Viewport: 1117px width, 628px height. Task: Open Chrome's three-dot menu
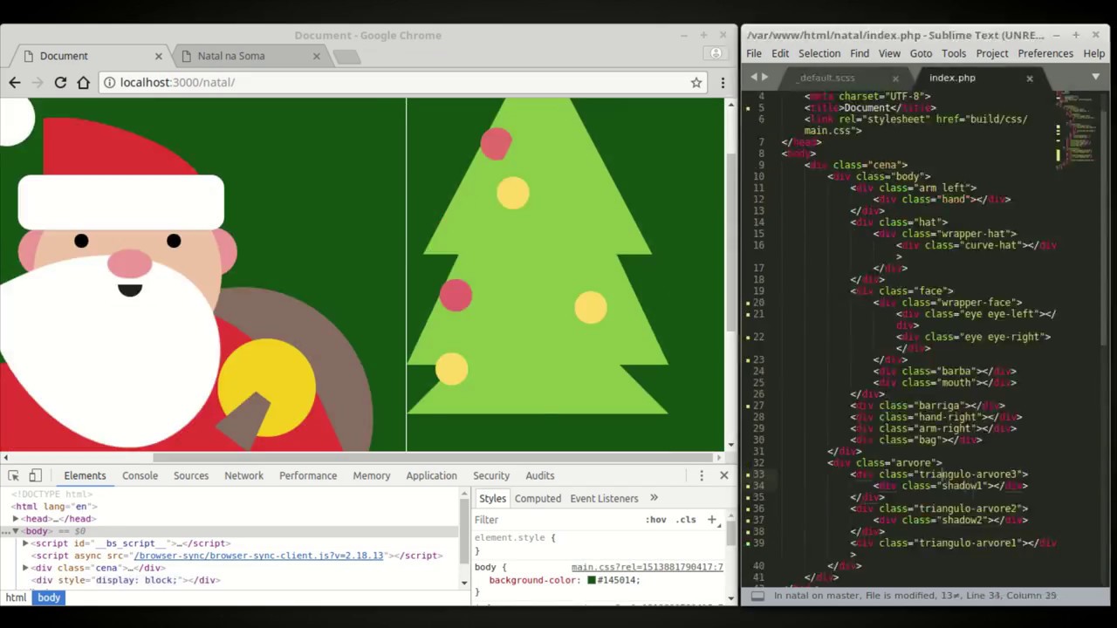[x=723, y=82]
